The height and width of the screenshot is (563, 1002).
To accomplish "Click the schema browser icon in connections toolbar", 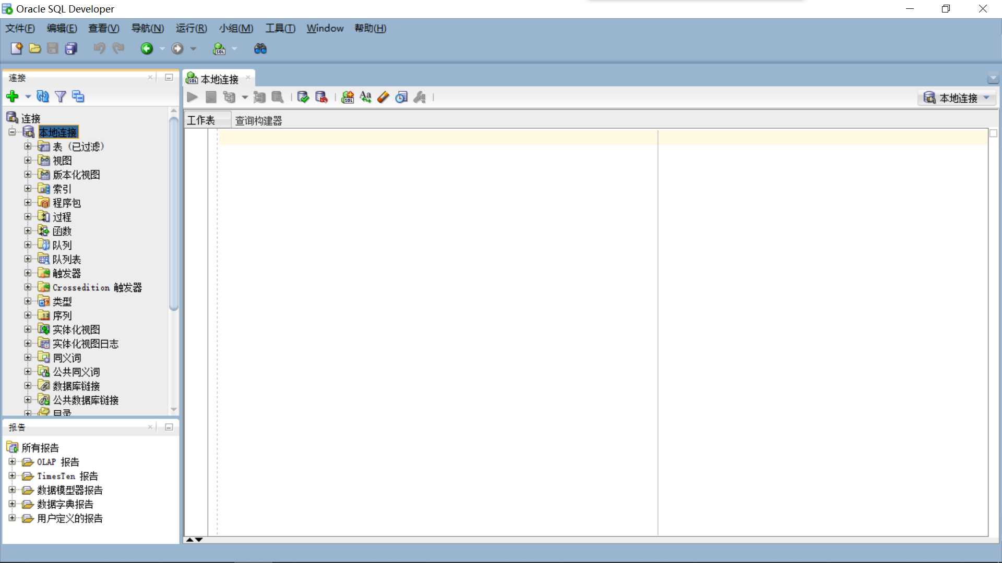I will [x=78, y=96].
